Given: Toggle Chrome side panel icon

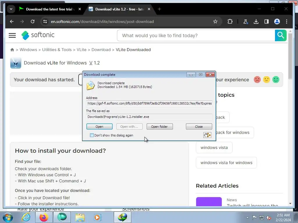Looking at the screenshot, I should pyautogui.click(x=267, y=21).
